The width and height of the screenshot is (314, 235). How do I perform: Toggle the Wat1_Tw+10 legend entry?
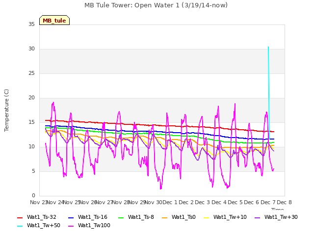(225, 217)
